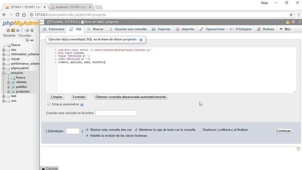Expand the dos database node
302x170 pixels.
pos(4,50)
